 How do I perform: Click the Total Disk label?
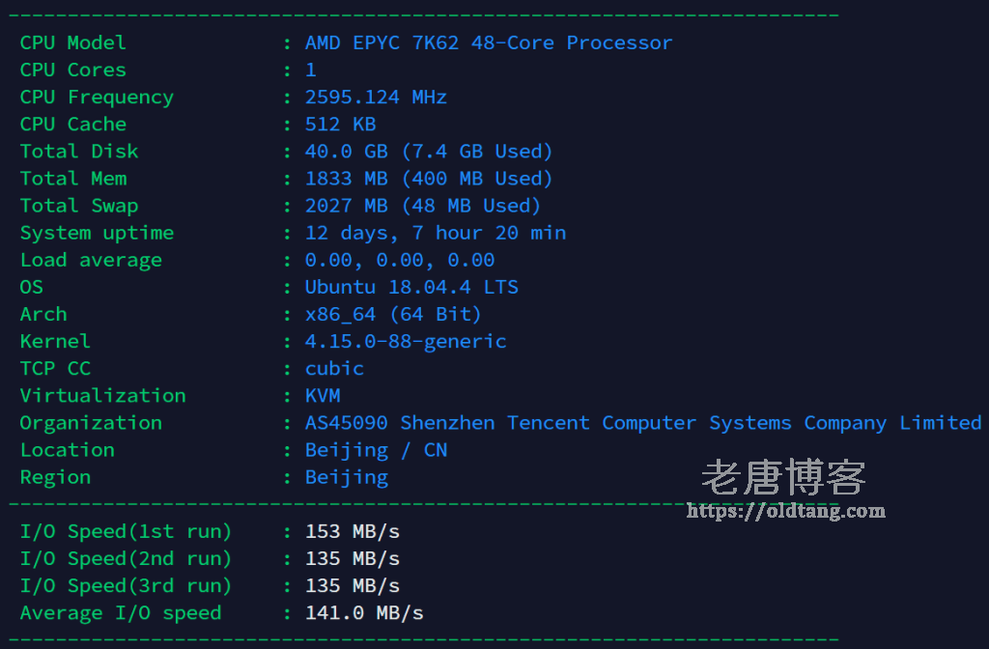point(79,151)
